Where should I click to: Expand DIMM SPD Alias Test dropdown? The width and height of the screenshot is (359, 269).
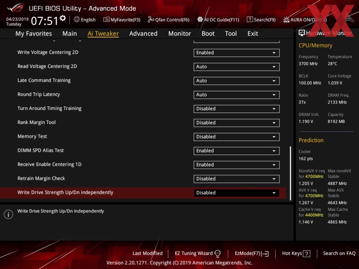pyautogui.click(x=237, y=151)
